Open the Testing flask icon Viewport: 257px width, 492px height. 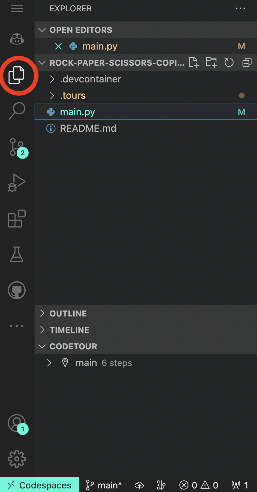(16, 254)
